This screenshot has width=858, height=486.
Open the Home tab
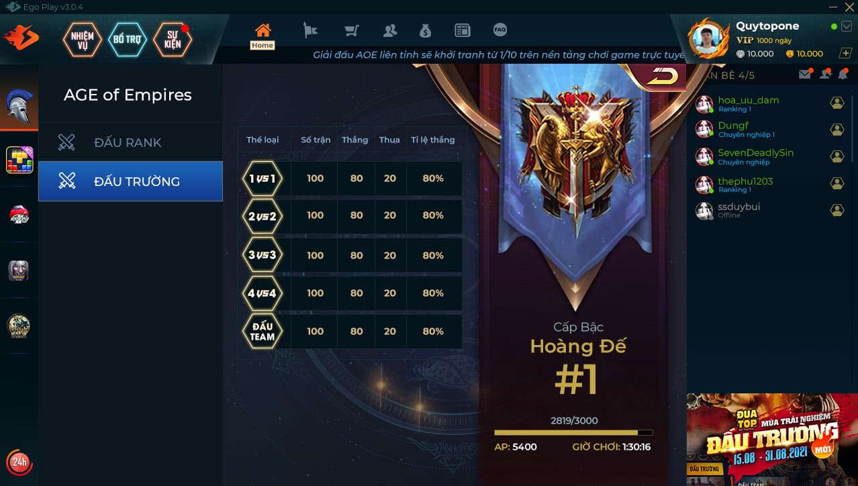tap(263, 36)
